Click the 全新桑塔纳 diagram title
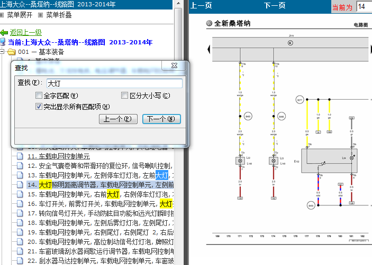The image size is (372, 265). point(232,23)
